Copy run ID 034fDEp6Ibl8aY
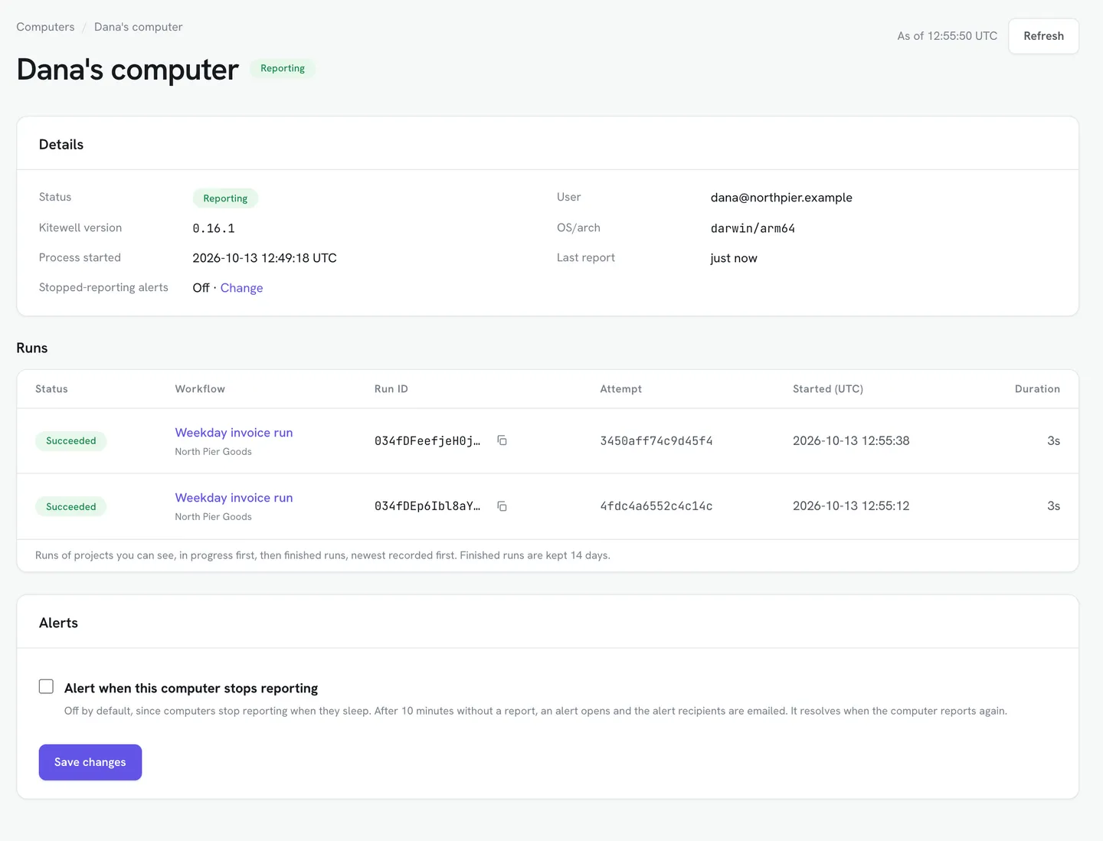 pos(502,506)
